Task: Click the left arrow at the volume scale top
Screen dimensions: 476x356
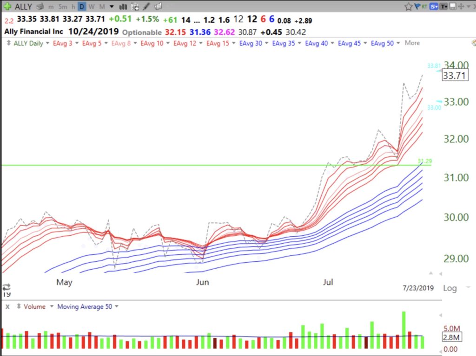Action: coord(441,315)
